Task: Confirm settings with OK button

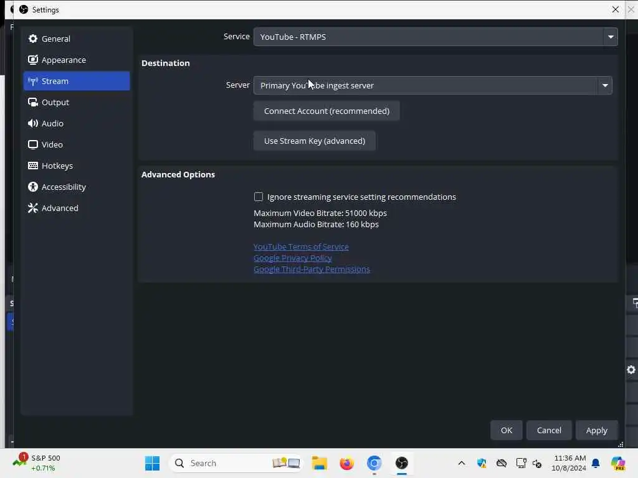Action: 506,430
